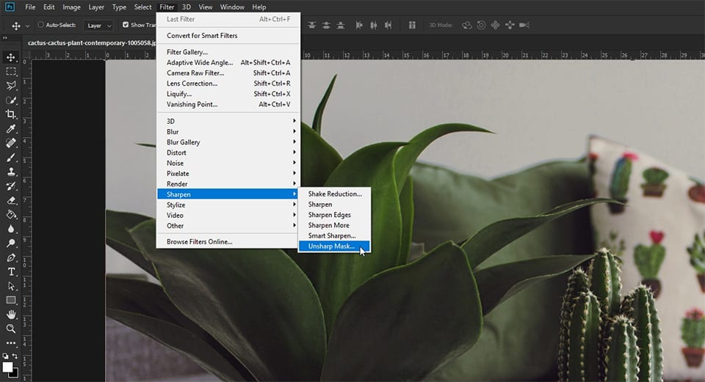Toggle the Show Transform Controls checkbox
This screenshot has height=382, width=705.
coord(126,25)
